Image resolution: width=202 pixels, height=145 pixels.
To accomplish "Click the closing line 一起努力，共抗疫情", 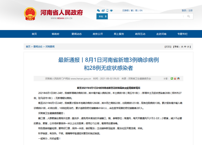I will tap(49, 138).
